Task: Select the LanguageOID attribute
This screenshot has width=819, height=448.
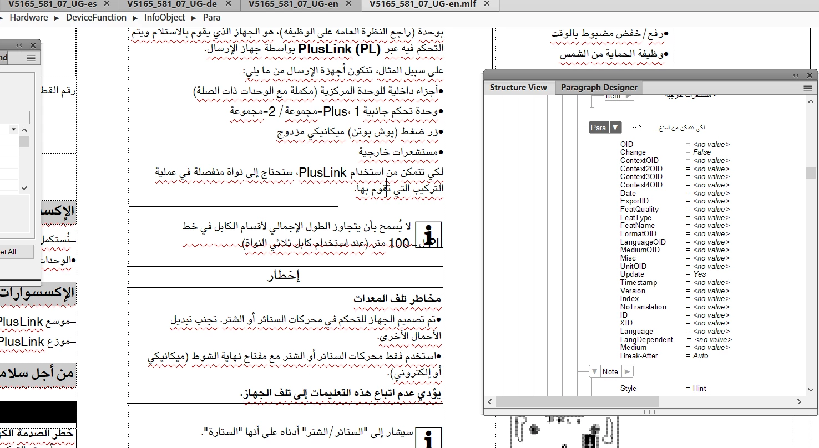Action: point(675,242)
